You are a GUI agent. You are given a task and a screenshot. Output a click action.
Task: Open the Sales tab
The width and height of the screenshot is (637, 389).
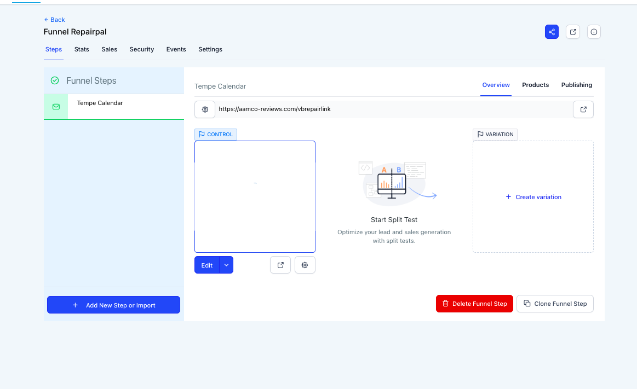[110, 49]
